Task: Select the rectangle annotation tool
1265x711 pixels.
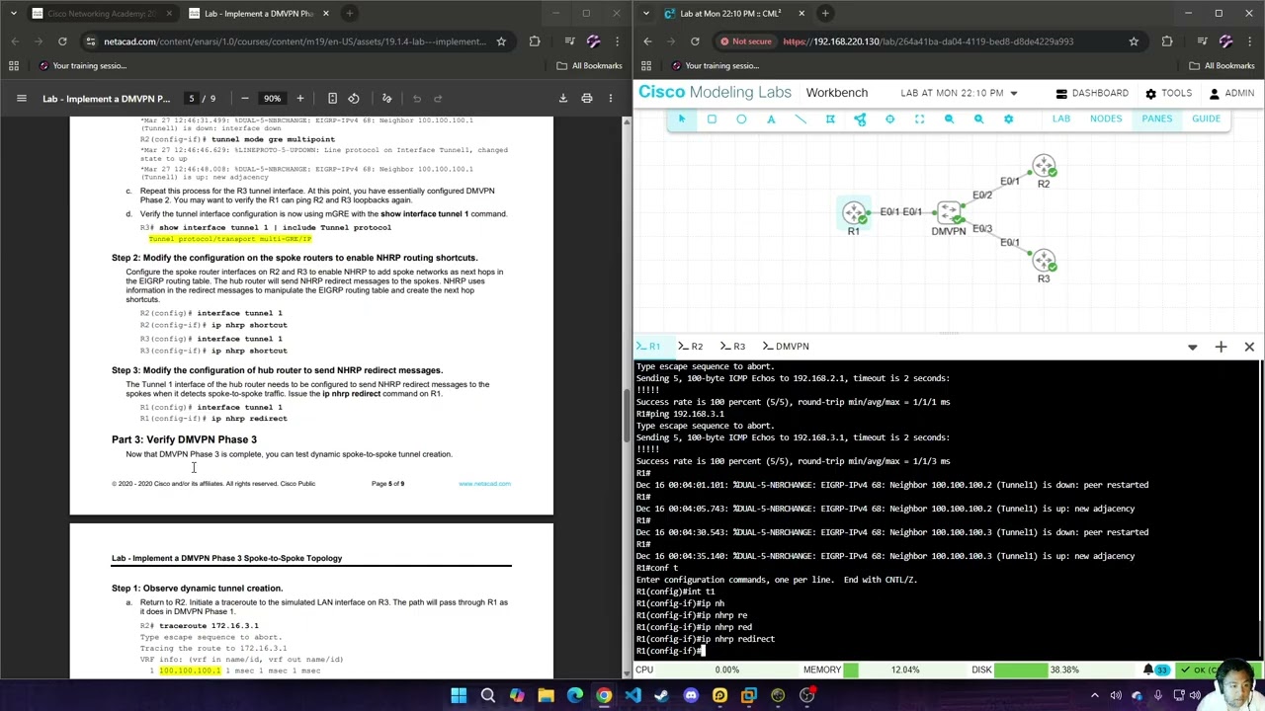Action: coord(712,118)
